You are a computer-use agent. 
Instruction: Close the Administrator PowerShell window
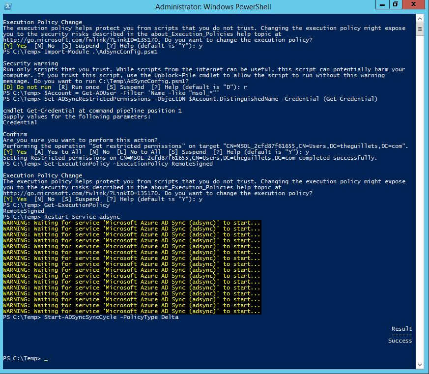point(413,4)
